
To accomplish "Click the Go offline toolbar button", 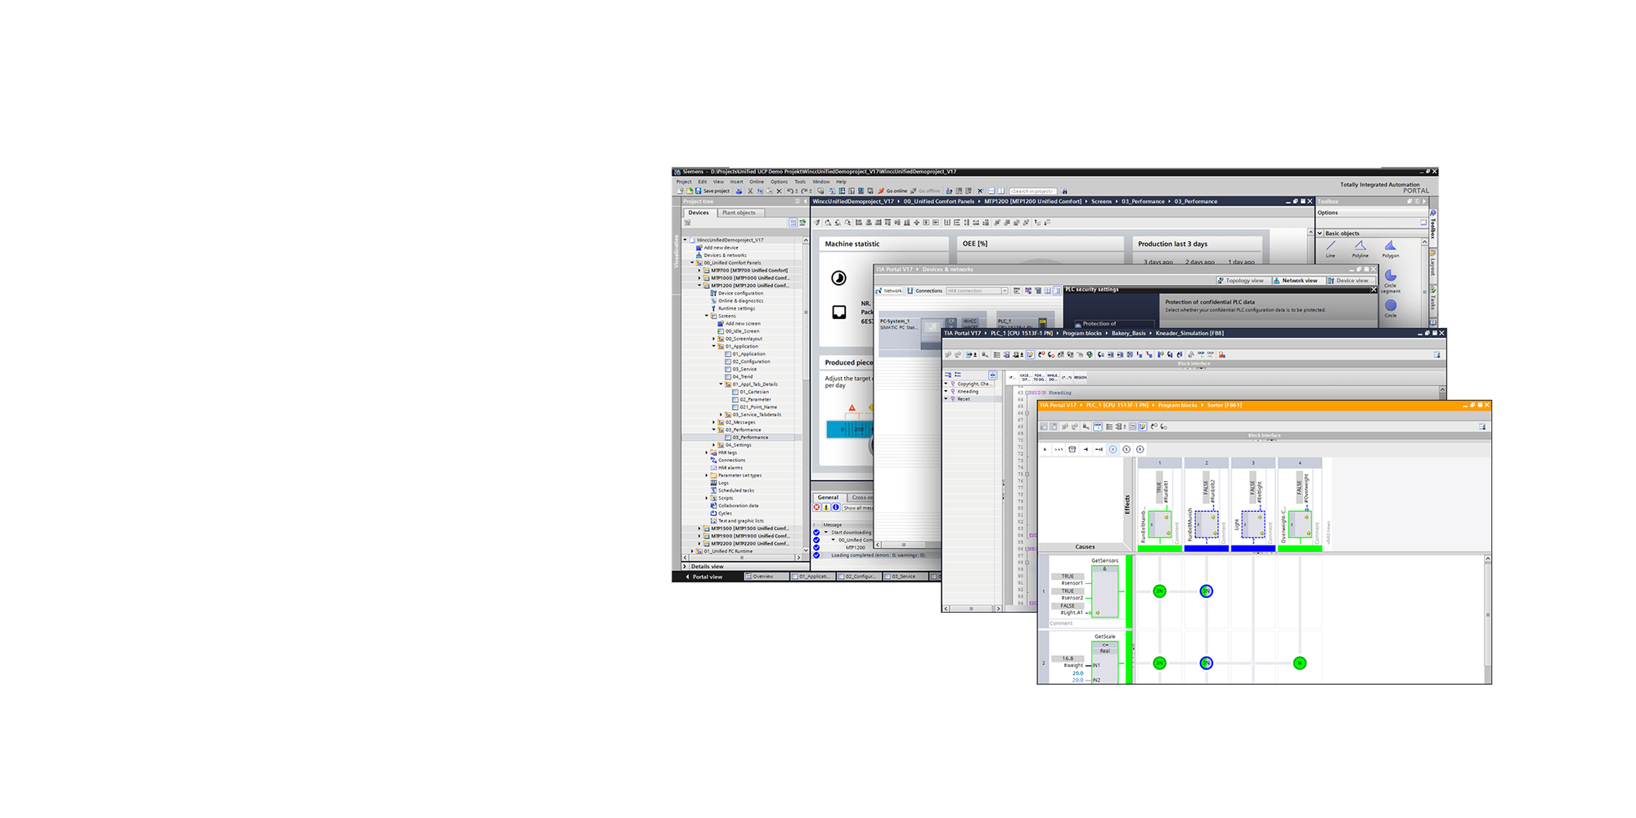I will tap(925, 191).
